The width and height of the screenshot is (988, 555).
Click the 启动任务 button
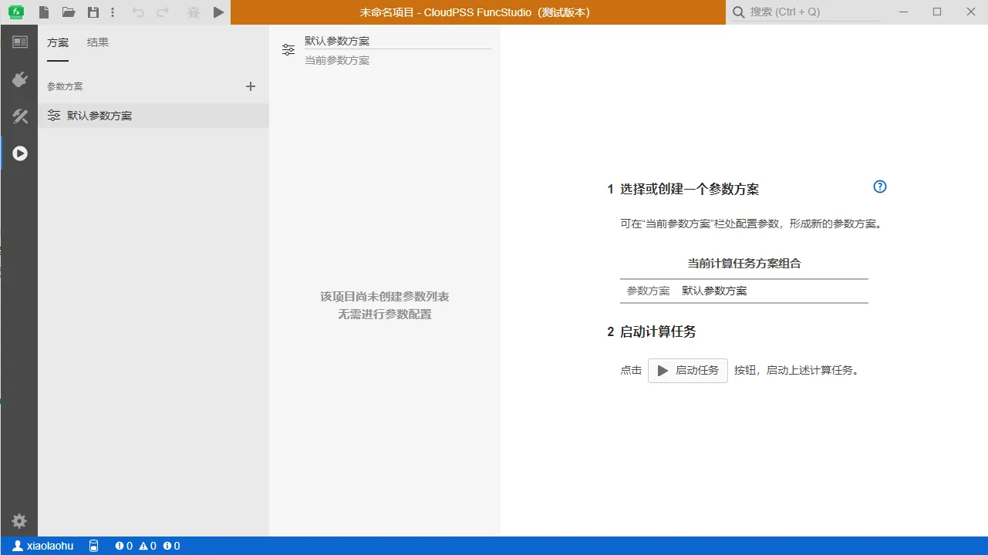(x=688, y=371)
